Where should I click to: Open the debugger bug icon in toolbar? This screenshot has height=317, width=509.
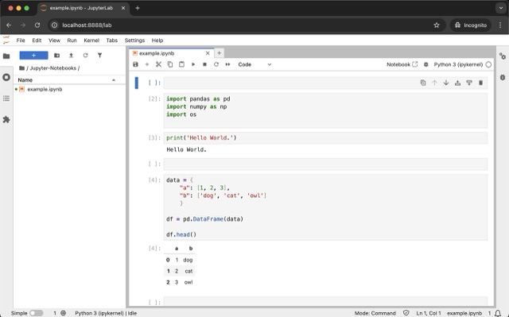point(426,64)
